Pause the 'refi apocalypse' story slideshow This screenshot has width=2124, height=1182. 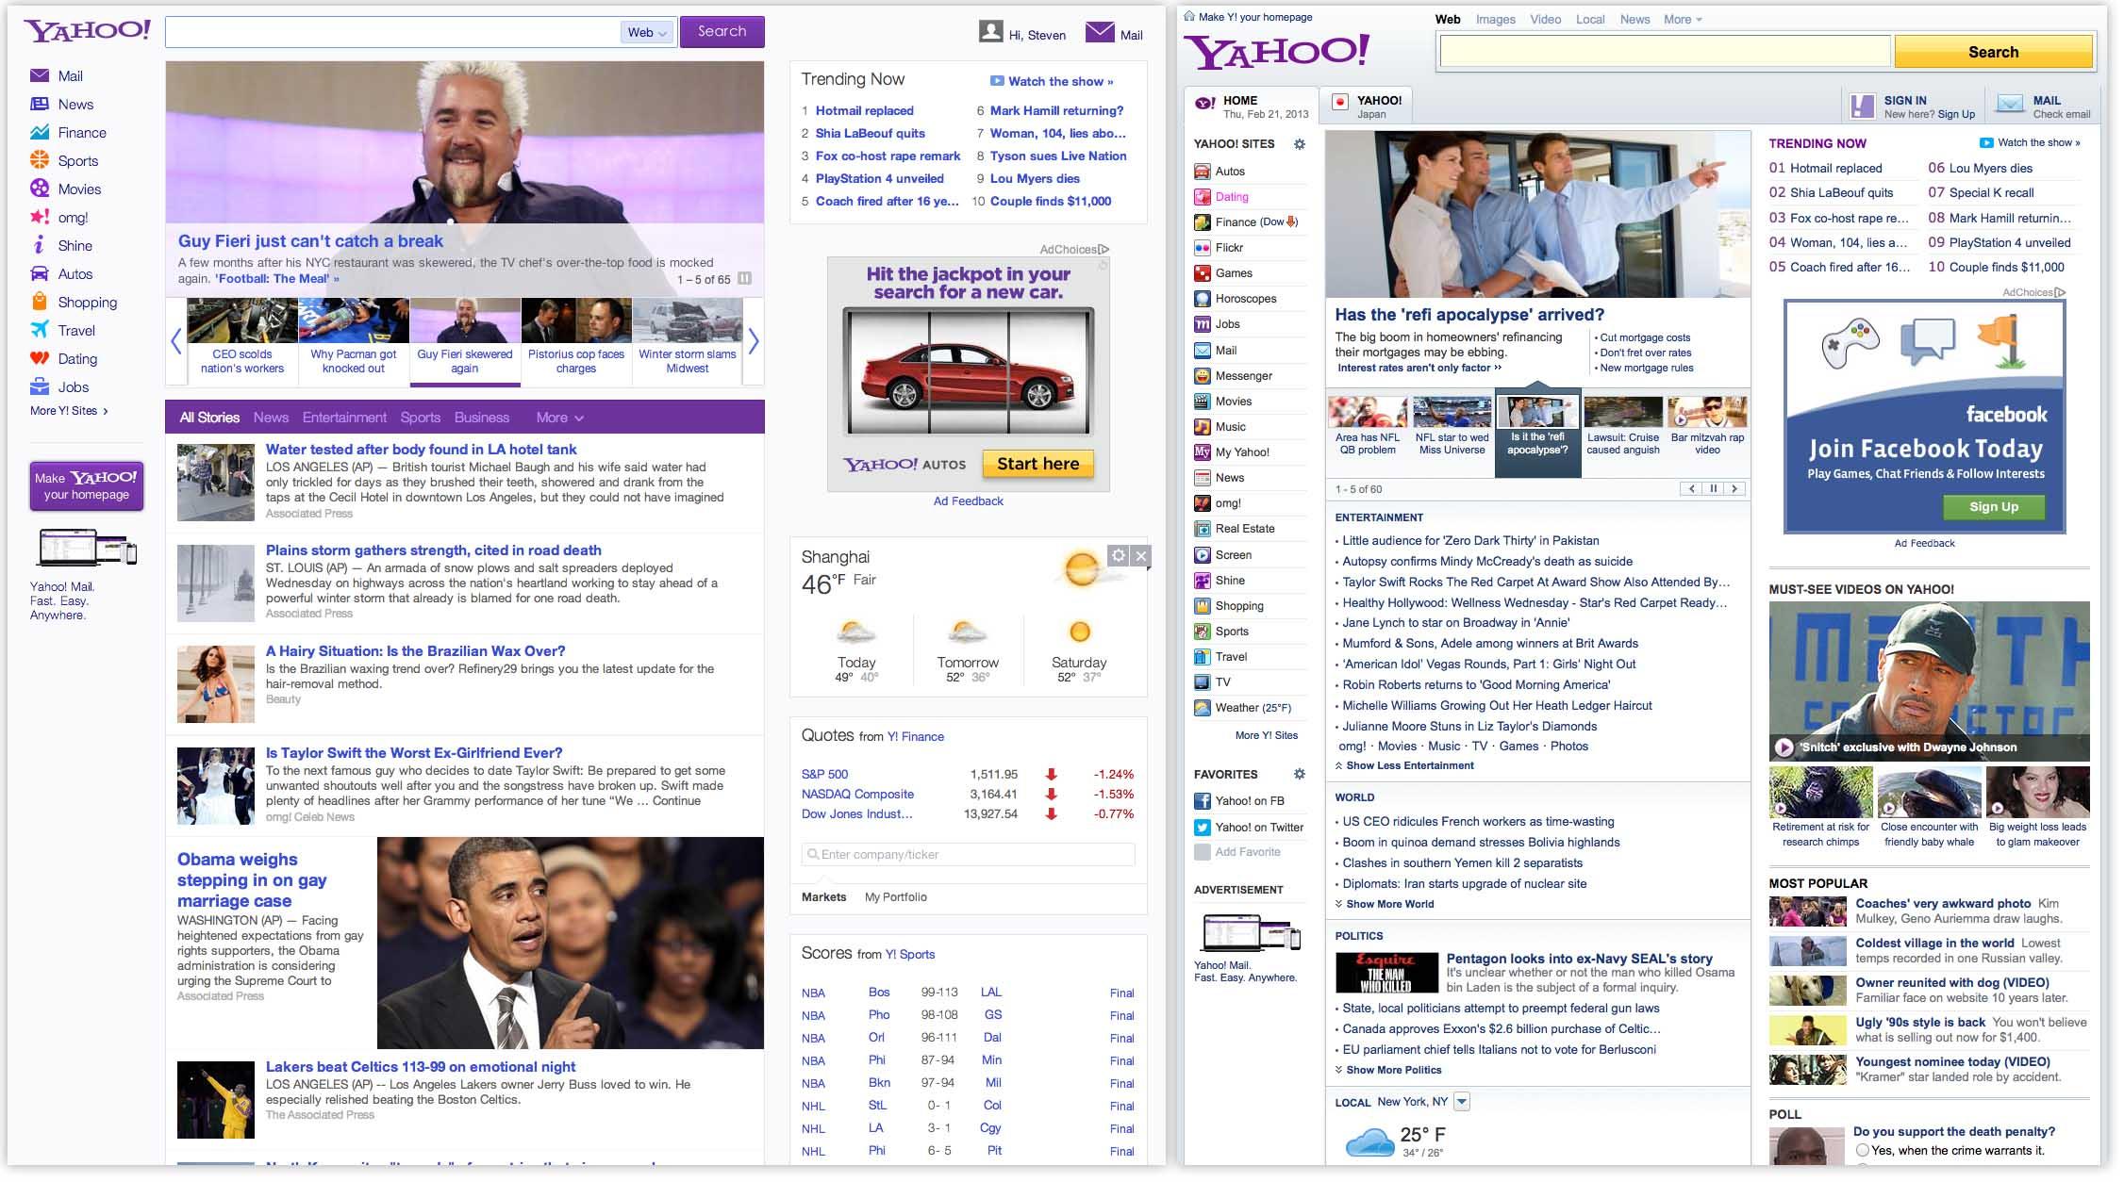click(1713, 489)
